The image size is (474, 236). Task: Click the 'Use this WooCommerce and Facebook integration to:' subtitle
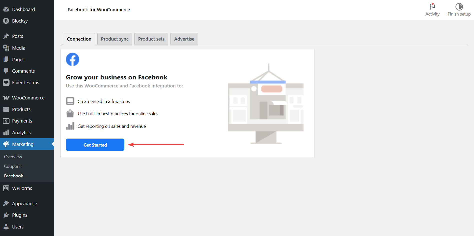pos(124,86)
